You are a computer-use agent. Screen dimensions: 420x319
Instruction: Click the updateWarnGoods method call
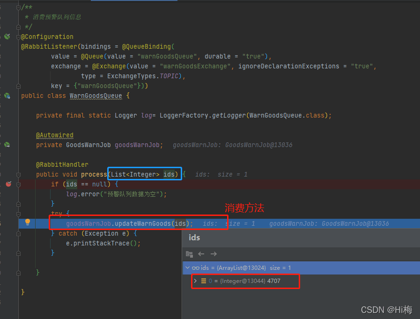click(143, 223)
